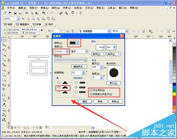Select the Zoom tool in the toolbox
This screenshot has height=139, width=177.
[x=4, y=55]
